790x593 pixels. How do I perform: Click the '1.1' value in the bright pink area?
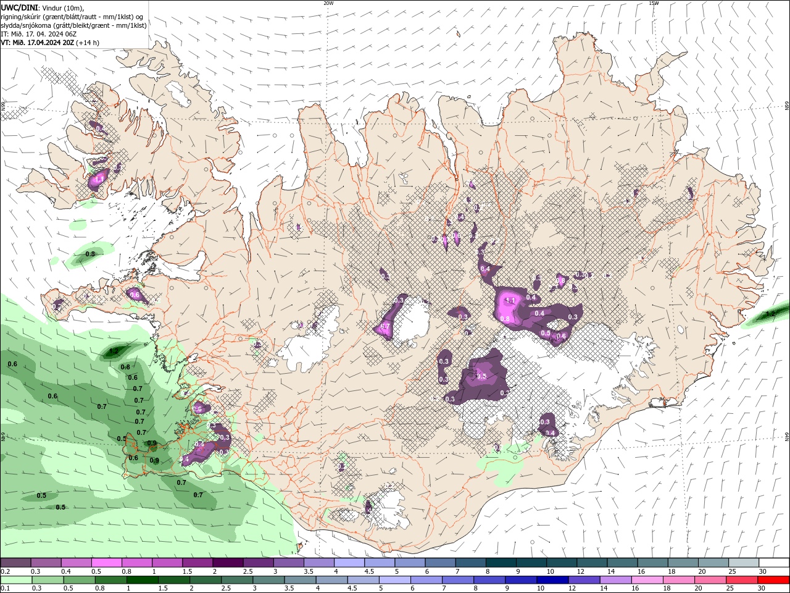coord(510,301)
